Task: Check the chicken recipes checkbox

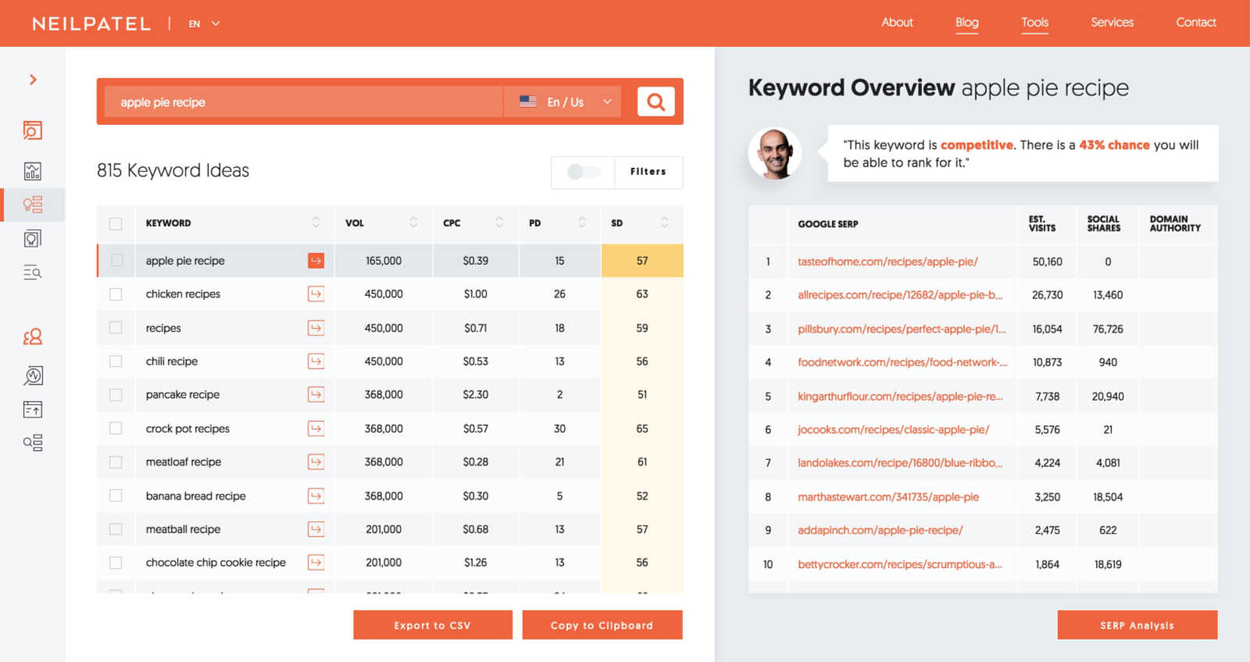Action: [116, 294]
